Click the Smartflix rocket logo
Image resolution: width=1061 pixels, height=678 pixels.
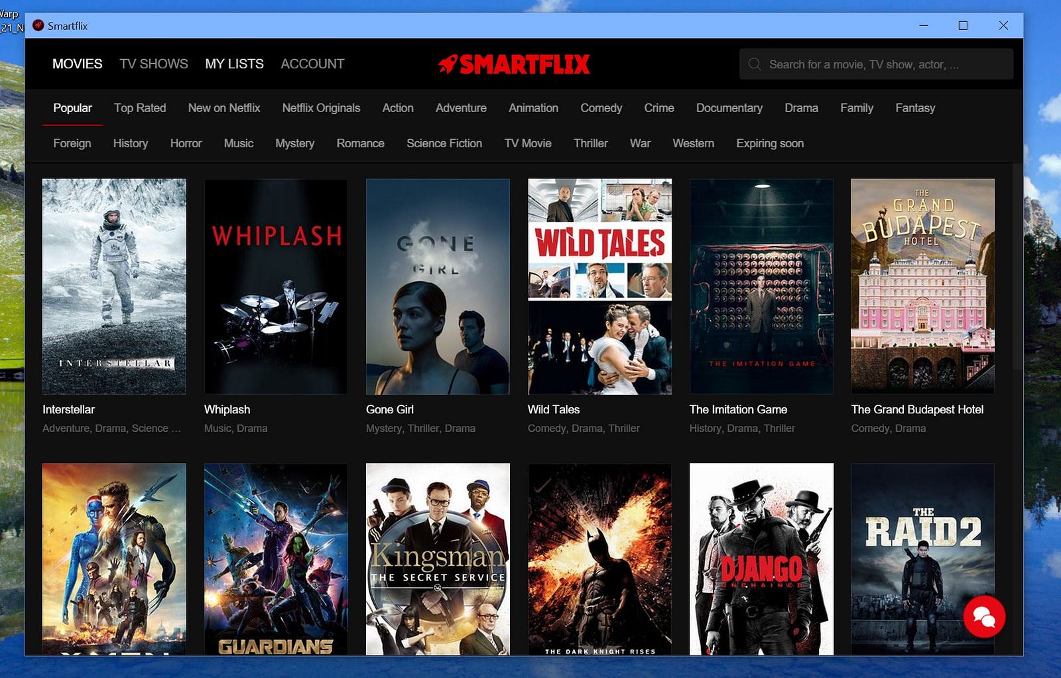click(x=514, y=64)
